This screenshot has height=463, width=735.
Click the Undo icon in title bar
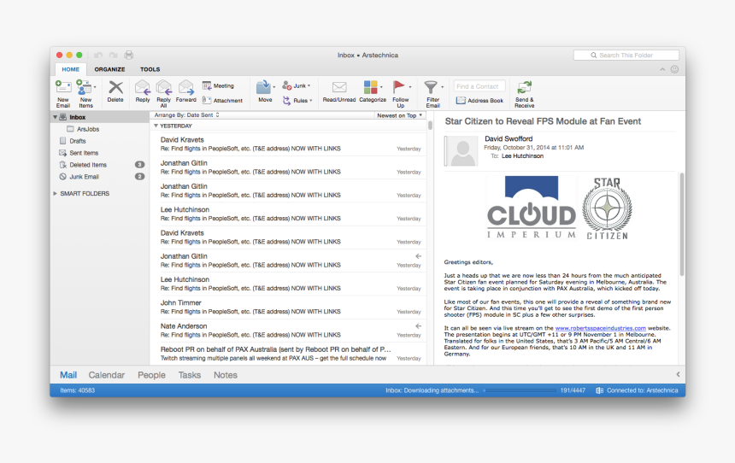pos(98,56)
